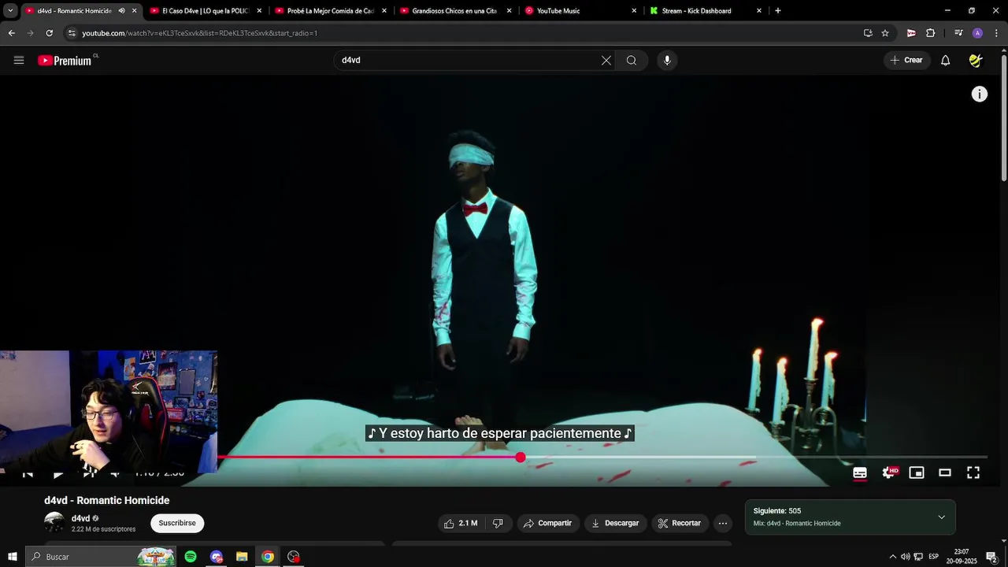1008x567 pixels.
Task: Open Spotify from the taskbar
Action: pyautogui.click(x=191, y=557)
